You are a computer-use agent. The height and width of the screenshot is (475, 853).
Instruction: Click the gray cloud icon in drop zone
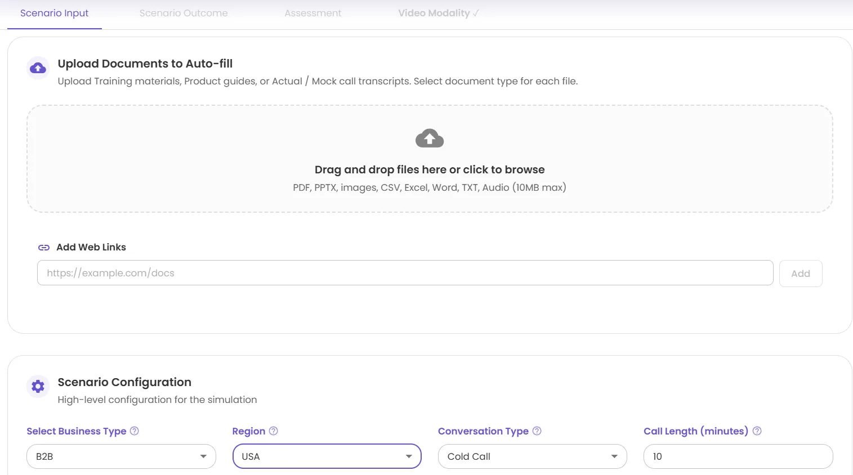pos(429,138)
